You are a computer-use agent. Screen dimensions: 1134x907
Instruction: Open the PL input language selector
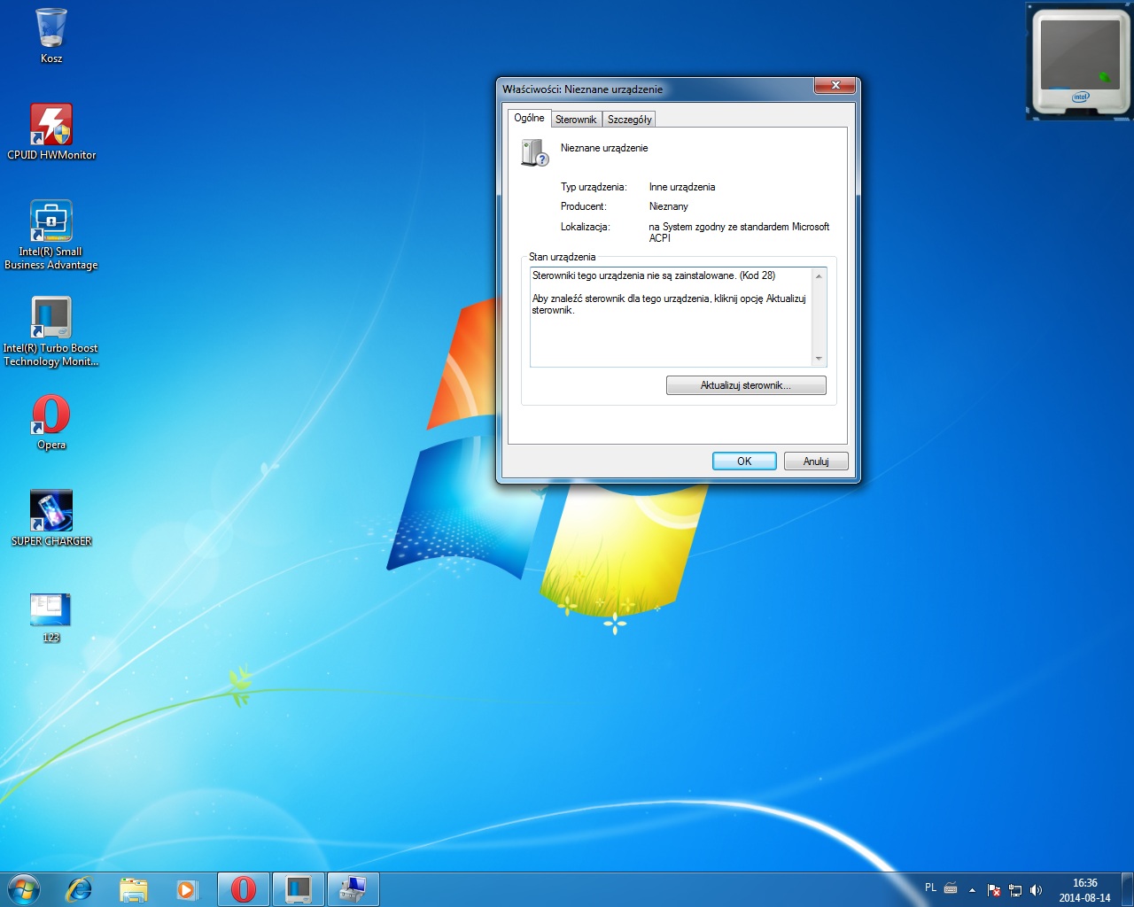[x=930, y=888]
